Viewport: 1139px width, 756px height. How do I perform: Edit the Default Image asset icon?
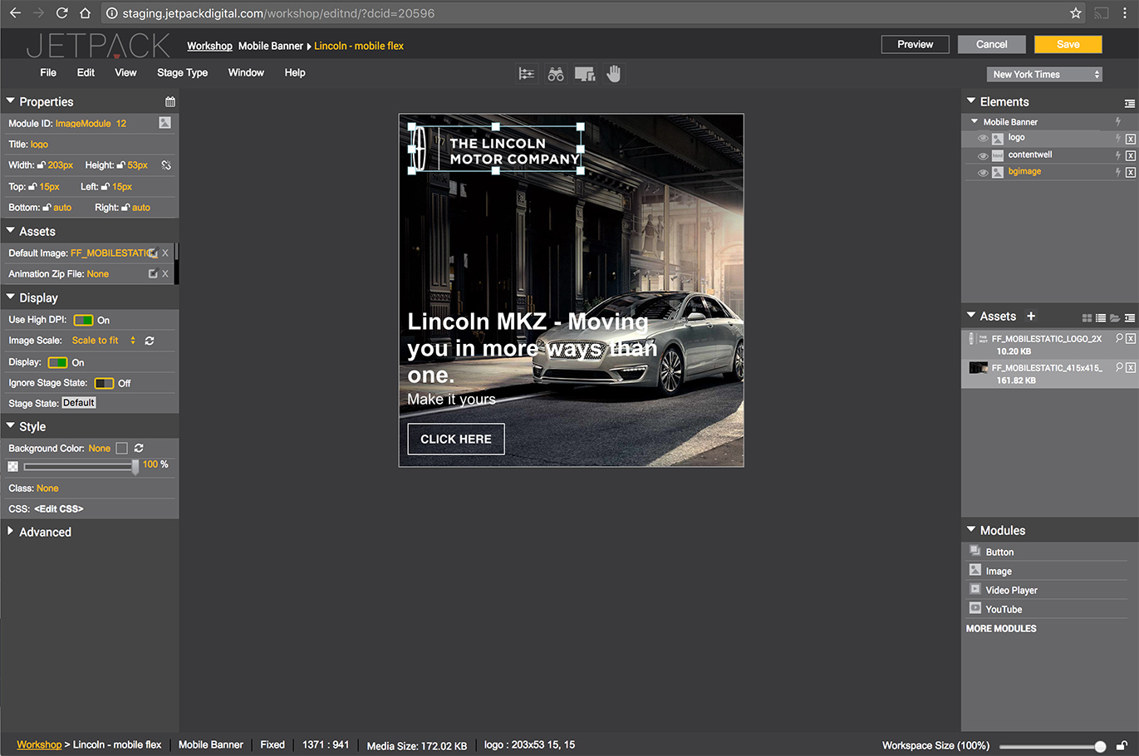pyautogui.click(x=153, y=253)
